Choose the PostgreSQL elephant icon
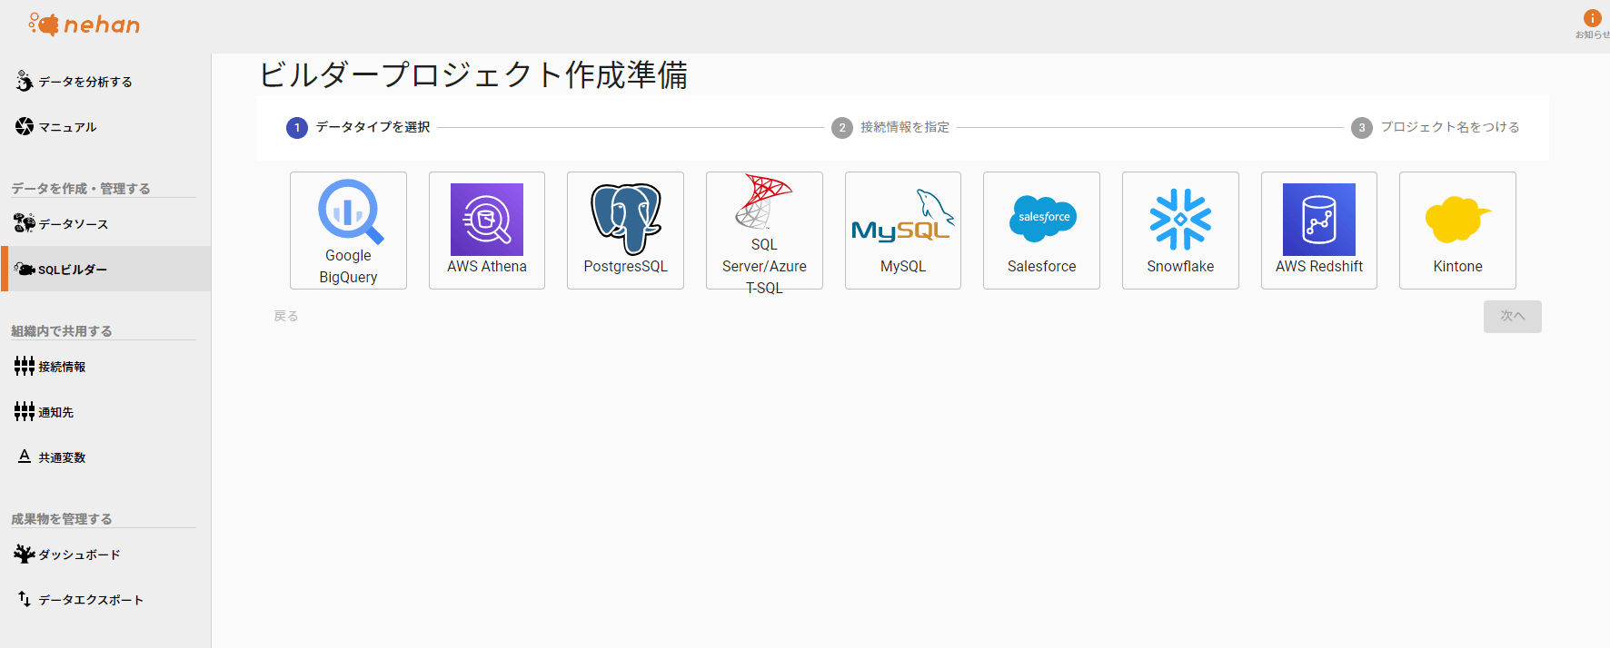The width and height of the screenshot is (1610, 648). coord(625,219)
